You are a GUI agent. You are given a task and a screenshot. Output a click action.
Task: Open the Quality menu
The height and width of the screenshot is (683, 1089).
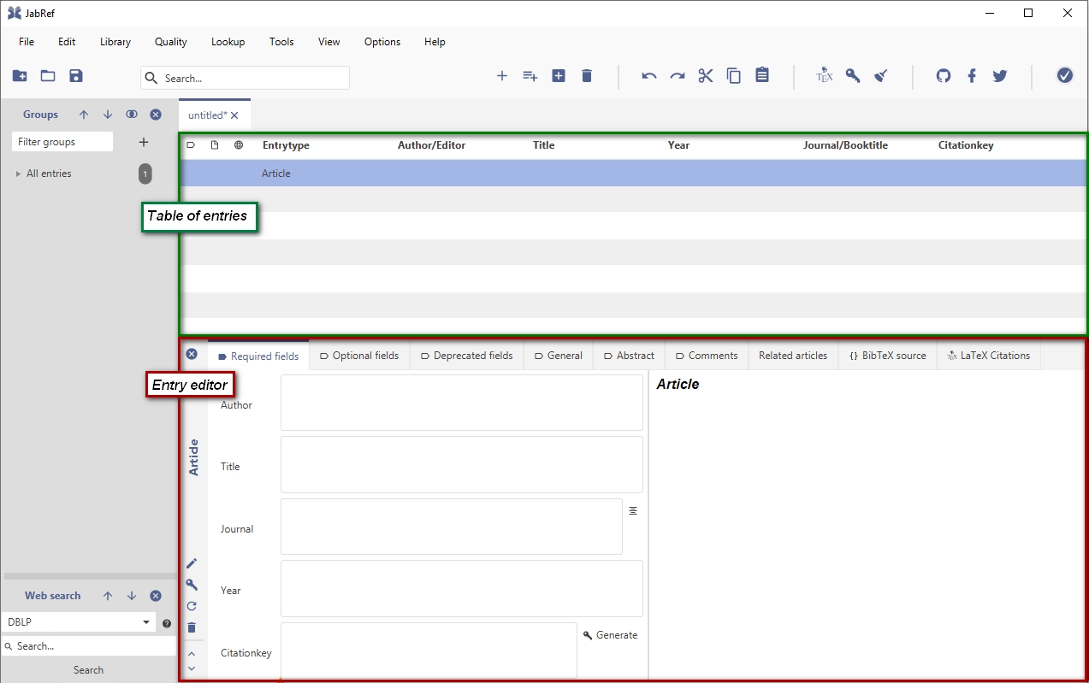click(x=170, y=42)
